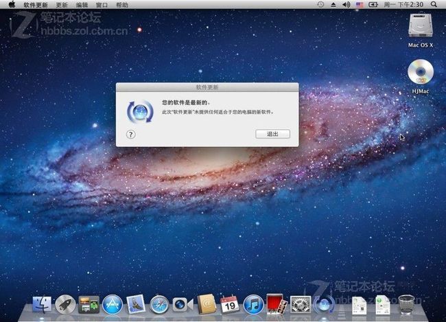Open Launchpad rocket icon in Dock
Screen dimensions: 446x322
coord(65,305)
